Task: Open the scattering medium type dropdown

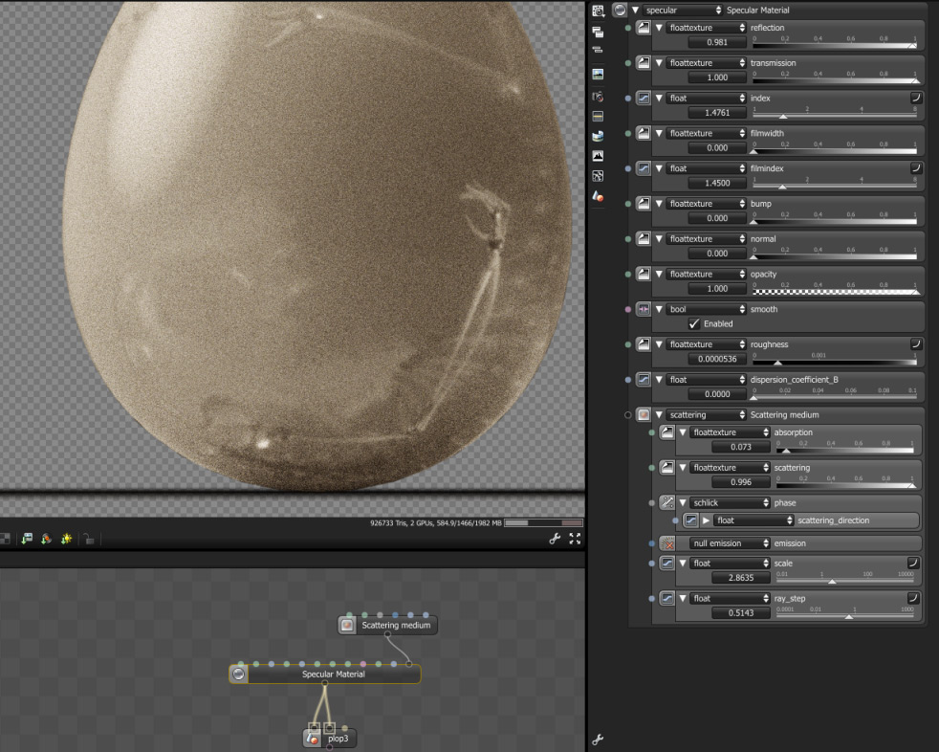Action: coord(707,414)
